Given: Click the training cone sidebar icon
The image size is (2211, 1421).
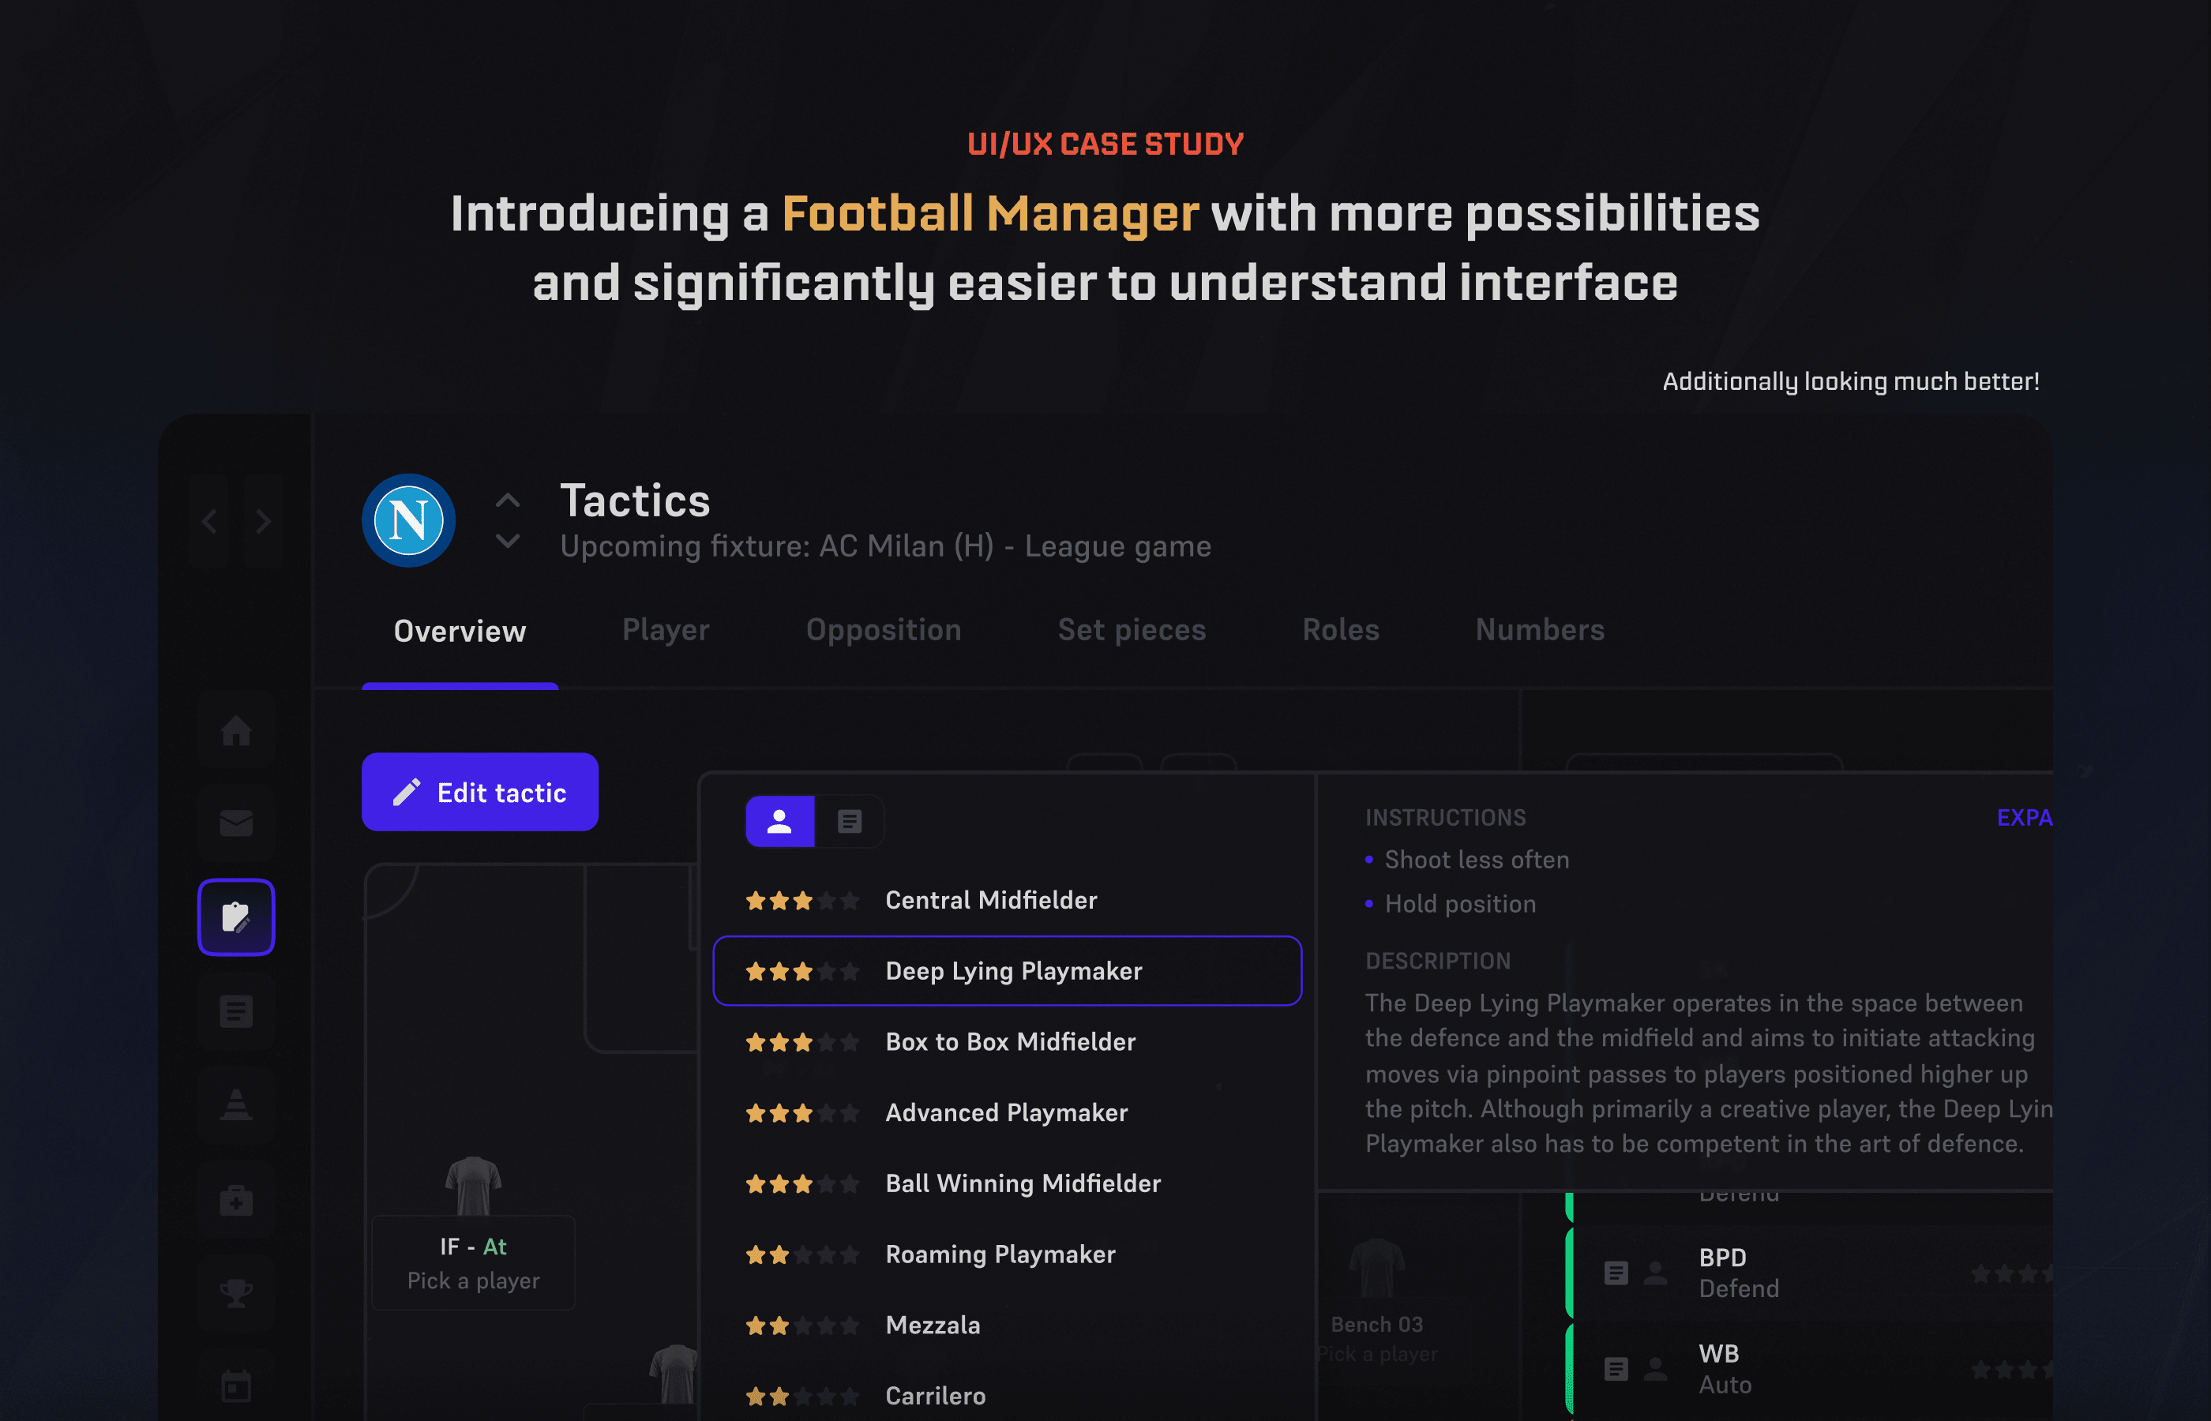Looking at the screenshot, I should click(x=236, y=1104).
